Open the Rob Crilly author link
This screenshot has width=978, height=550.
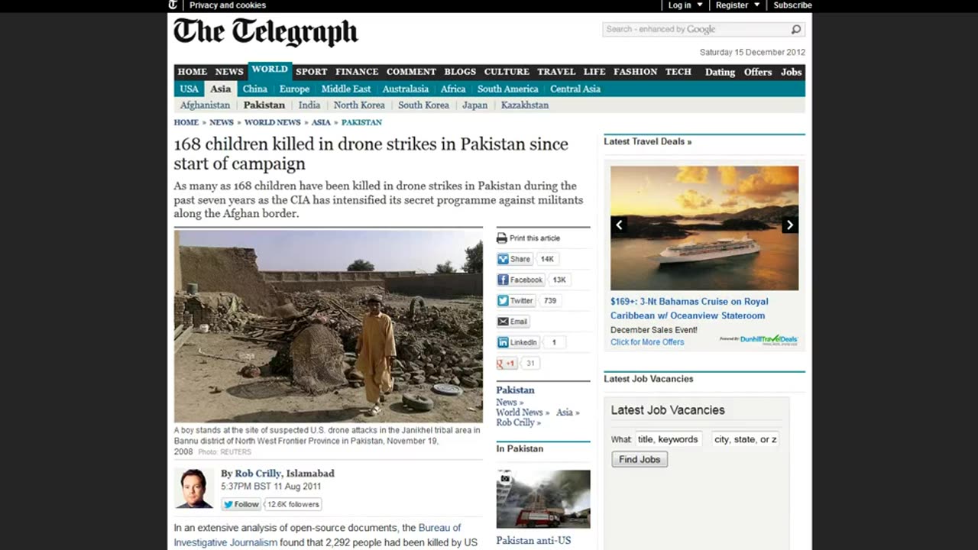(x=257, y=474)
